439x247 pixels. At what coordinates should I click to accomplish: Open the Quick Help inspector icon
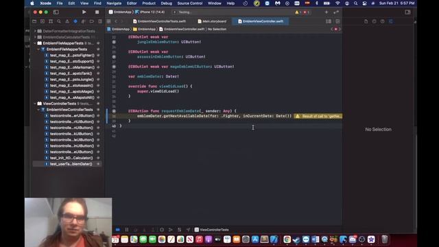point(383,21)
